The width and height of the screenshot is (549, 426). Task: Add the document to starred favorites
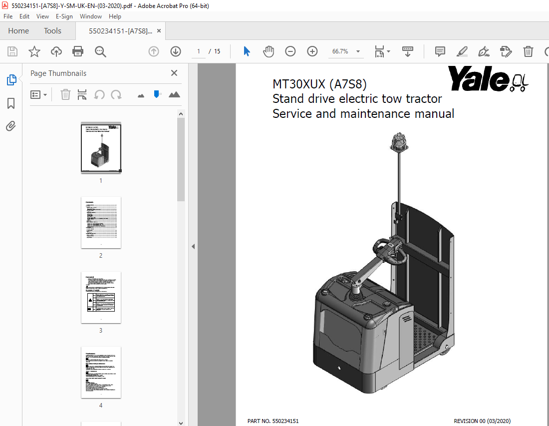(x=34, y=51)
